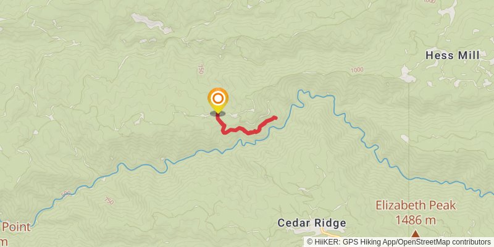The height and width of the screenshot is (247, 494).
Task: Select the Cedar Ridge town label
Action: point(312,223)
